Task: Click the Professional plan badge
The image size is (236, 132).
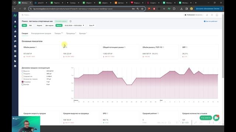Action: (194, 15)
